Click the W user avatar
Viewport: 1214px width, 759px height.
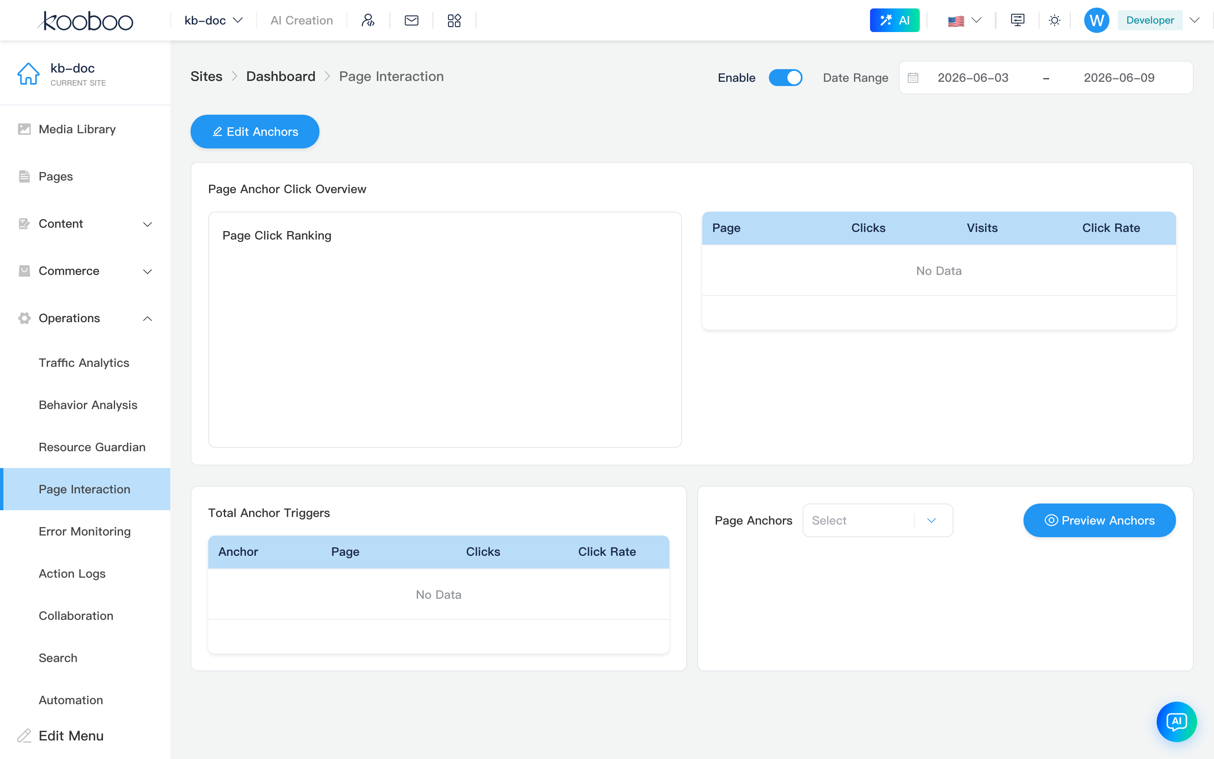pyautogui.click(x=1096, y=21)
